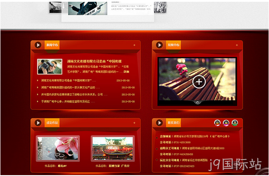Click keyboard player photo in top slider

tap(88, 8)
